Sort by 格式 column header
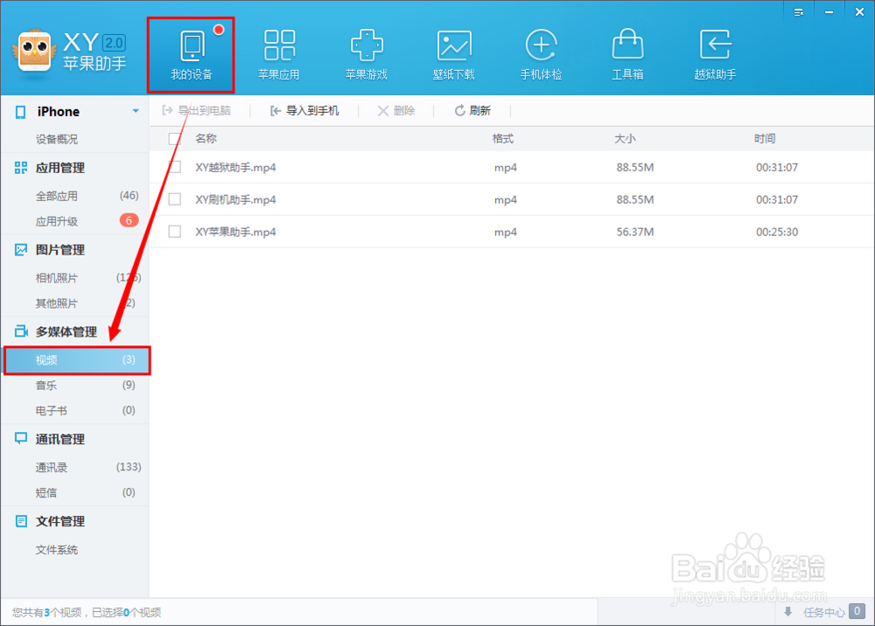875x626 pixels. pyautogui.click(x=503, y=139)
